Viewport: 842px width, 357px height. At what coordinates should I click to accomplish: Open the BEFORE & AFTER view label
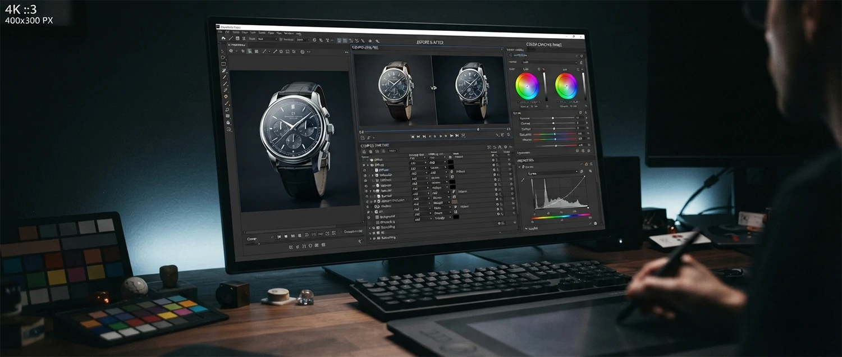click(431, 43)
